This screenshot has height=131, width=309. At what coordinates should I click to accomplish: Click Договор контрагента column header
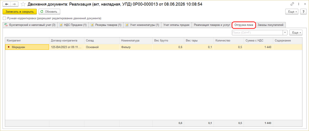click(67, 41)
